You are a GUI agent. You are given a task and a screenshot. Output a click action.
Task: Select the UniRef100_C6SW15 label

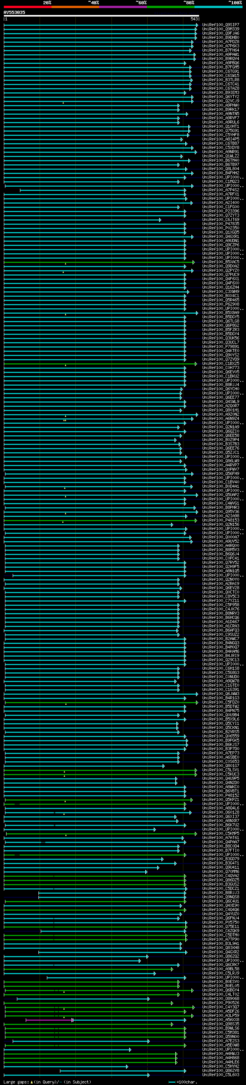(x=221, y=76)
